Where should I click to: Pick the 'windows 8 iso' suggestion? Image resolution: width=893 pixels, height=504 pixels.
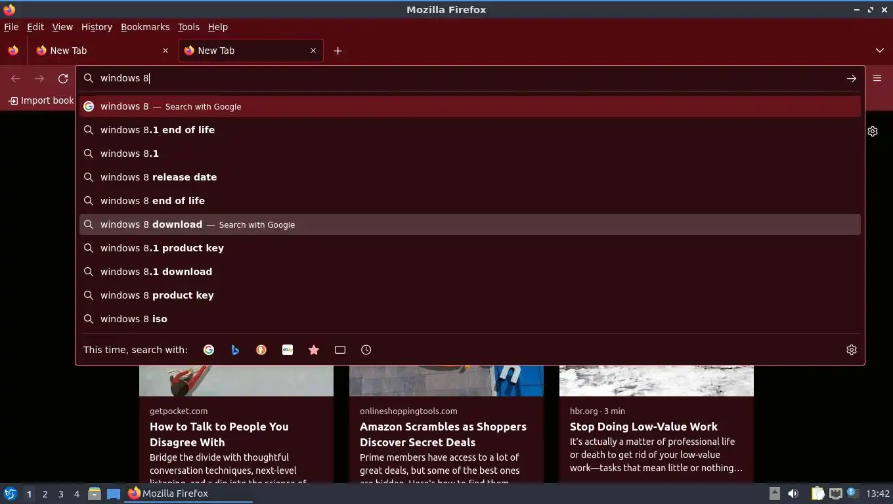(x=470, y=319)
